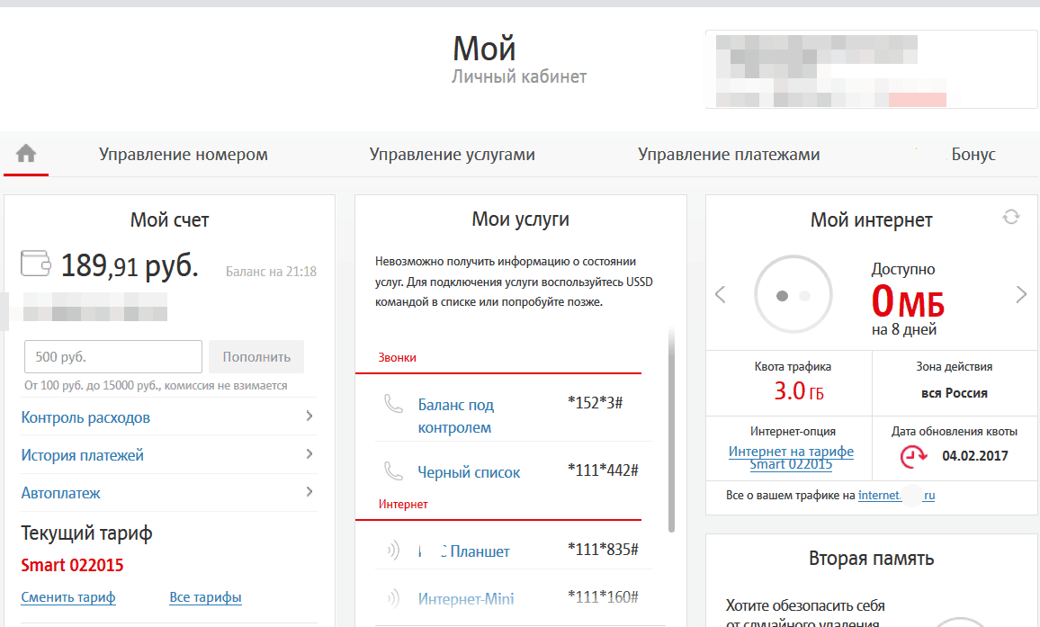Open Управление номером tab
The height and width of the screenshot is (627, 1040).
(184, 155)
